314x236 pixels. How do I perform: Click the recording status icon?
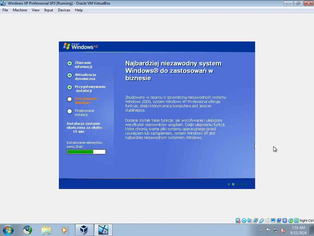tap(279, 221)
